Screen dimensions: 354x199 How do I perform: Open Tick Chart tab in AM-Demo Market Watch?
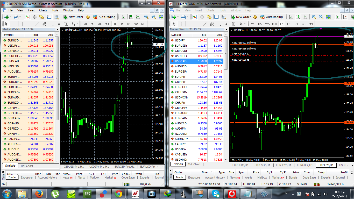tap(27, 166)
